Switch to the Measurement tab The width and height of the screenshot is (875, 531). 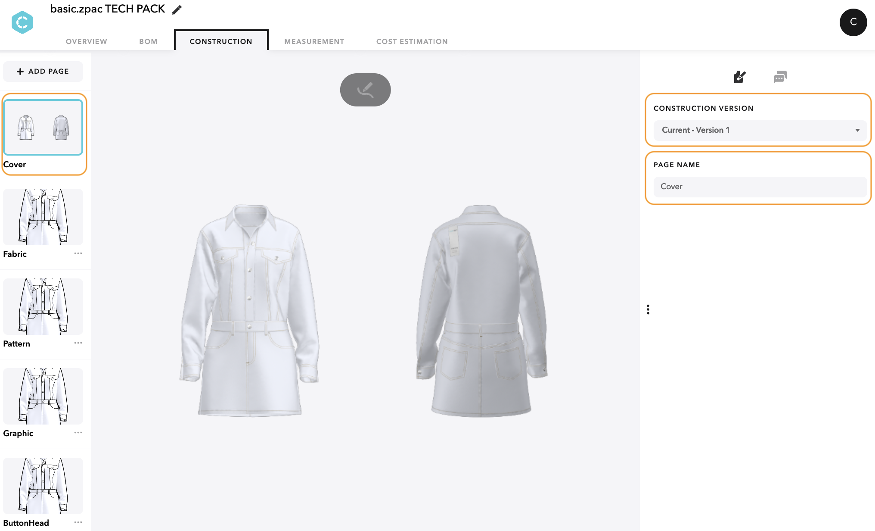[314, 41]
